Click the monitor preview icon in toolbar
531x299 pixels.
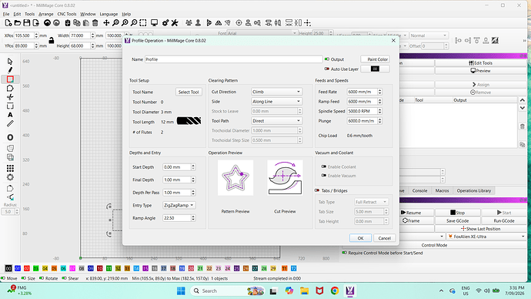pos(155,23)
